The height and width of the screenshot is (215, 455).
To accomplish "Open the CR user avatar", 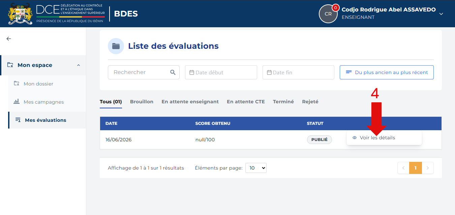I will point(328,14).
